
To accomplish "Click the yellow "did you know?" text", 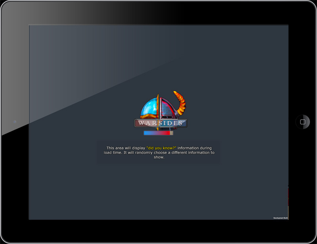I will tap(161, 148).
